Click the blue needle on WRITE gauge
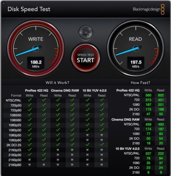The image size is (171, 176). click(x=27, y=51)
